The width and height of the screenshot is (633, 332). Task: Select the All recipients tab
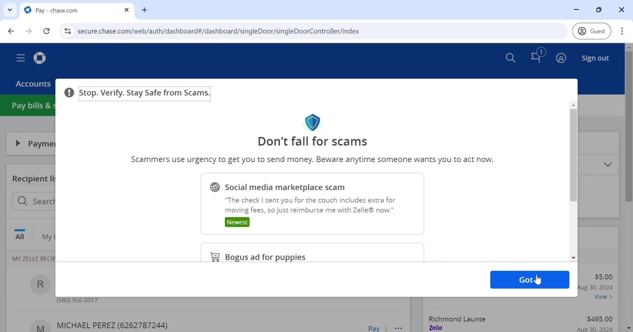point(20,236)
